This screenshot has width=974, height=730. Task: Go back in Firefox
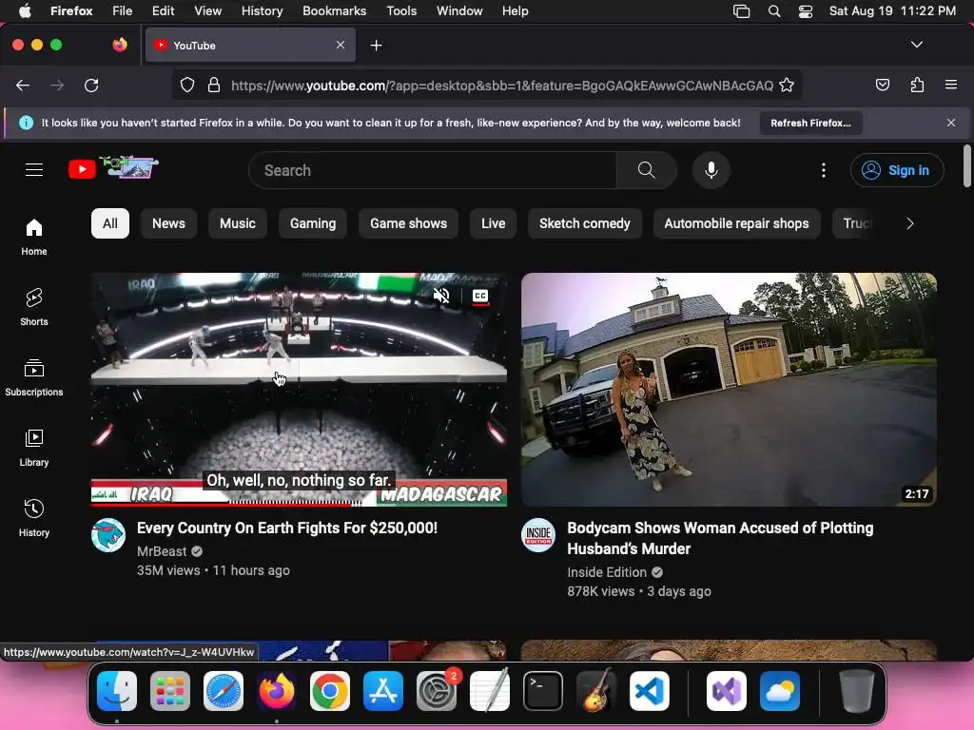[x=23, y=85]
